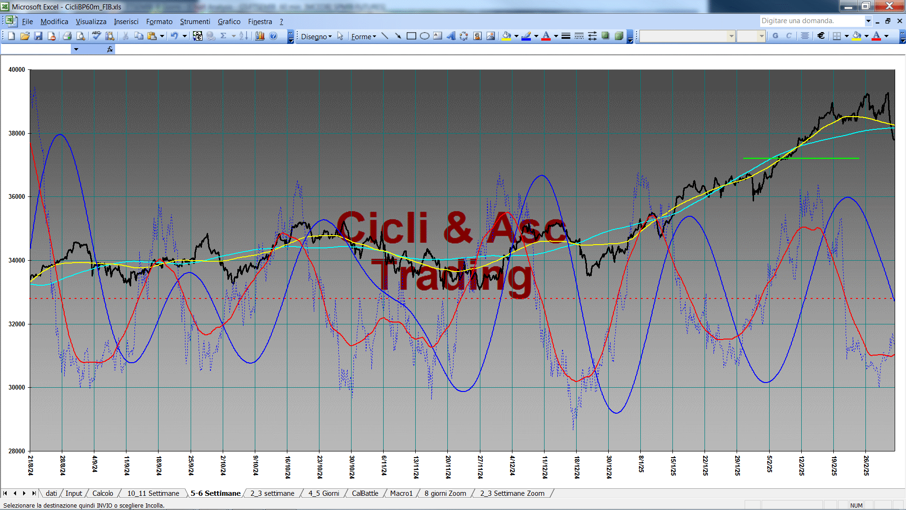Screen dimensions: 906x510
Task: Print the chart with printer icon
Action: 67,36
